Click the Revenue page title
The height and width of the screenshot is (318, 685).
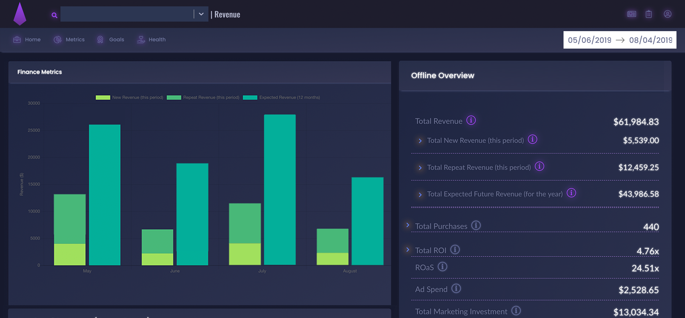click(227, 14)
